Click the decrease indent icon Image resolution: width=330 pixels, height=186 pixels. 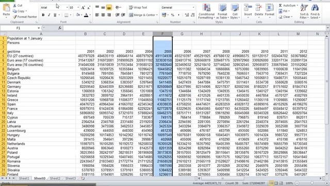118,15
